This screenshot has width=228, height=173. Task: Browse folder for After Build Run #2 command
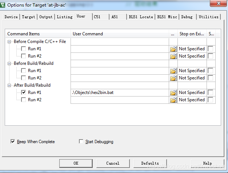173,100
